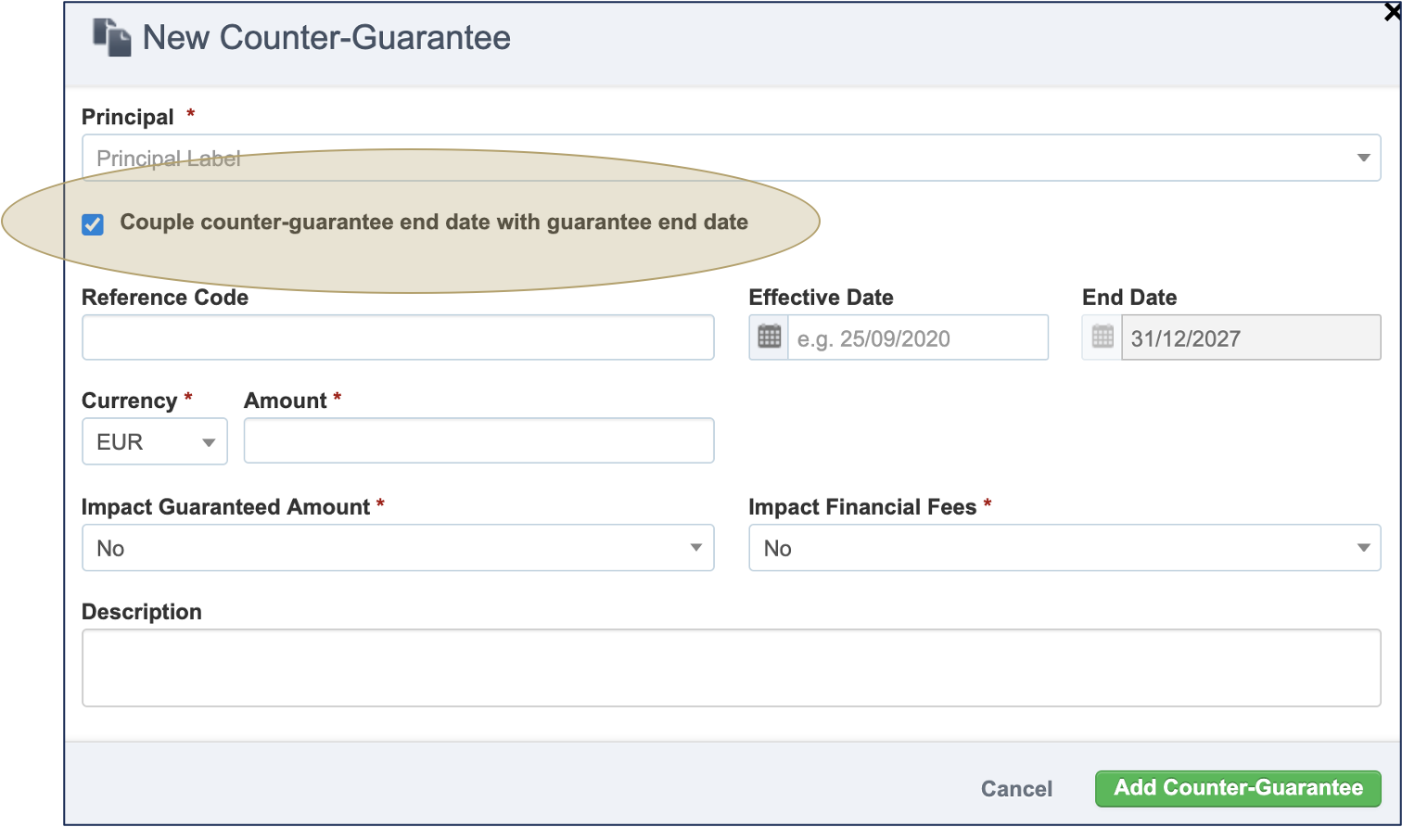Click the Effective Date text field
The image size is (1402, 827).
(918, 337)
